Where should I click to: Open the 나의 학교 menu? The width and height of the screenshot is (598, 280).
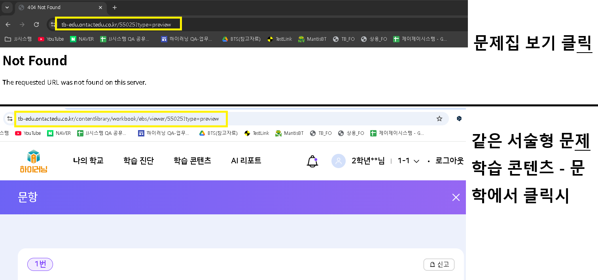pyautogui.click(x=88, y=161)
